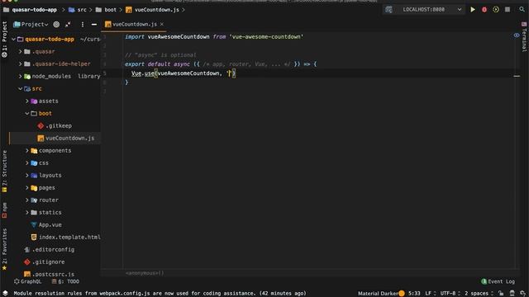Open Search Everywhere magnifier
Image resolution: width=529 pixels, height=297 pixels.
pos(522,10)
